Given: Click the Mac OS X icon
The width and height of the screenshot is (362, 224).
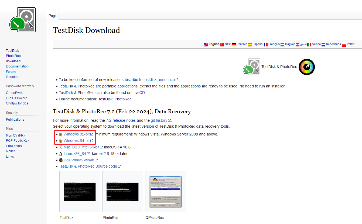Looking at the screenshot, I should click(x=61, y=147).
